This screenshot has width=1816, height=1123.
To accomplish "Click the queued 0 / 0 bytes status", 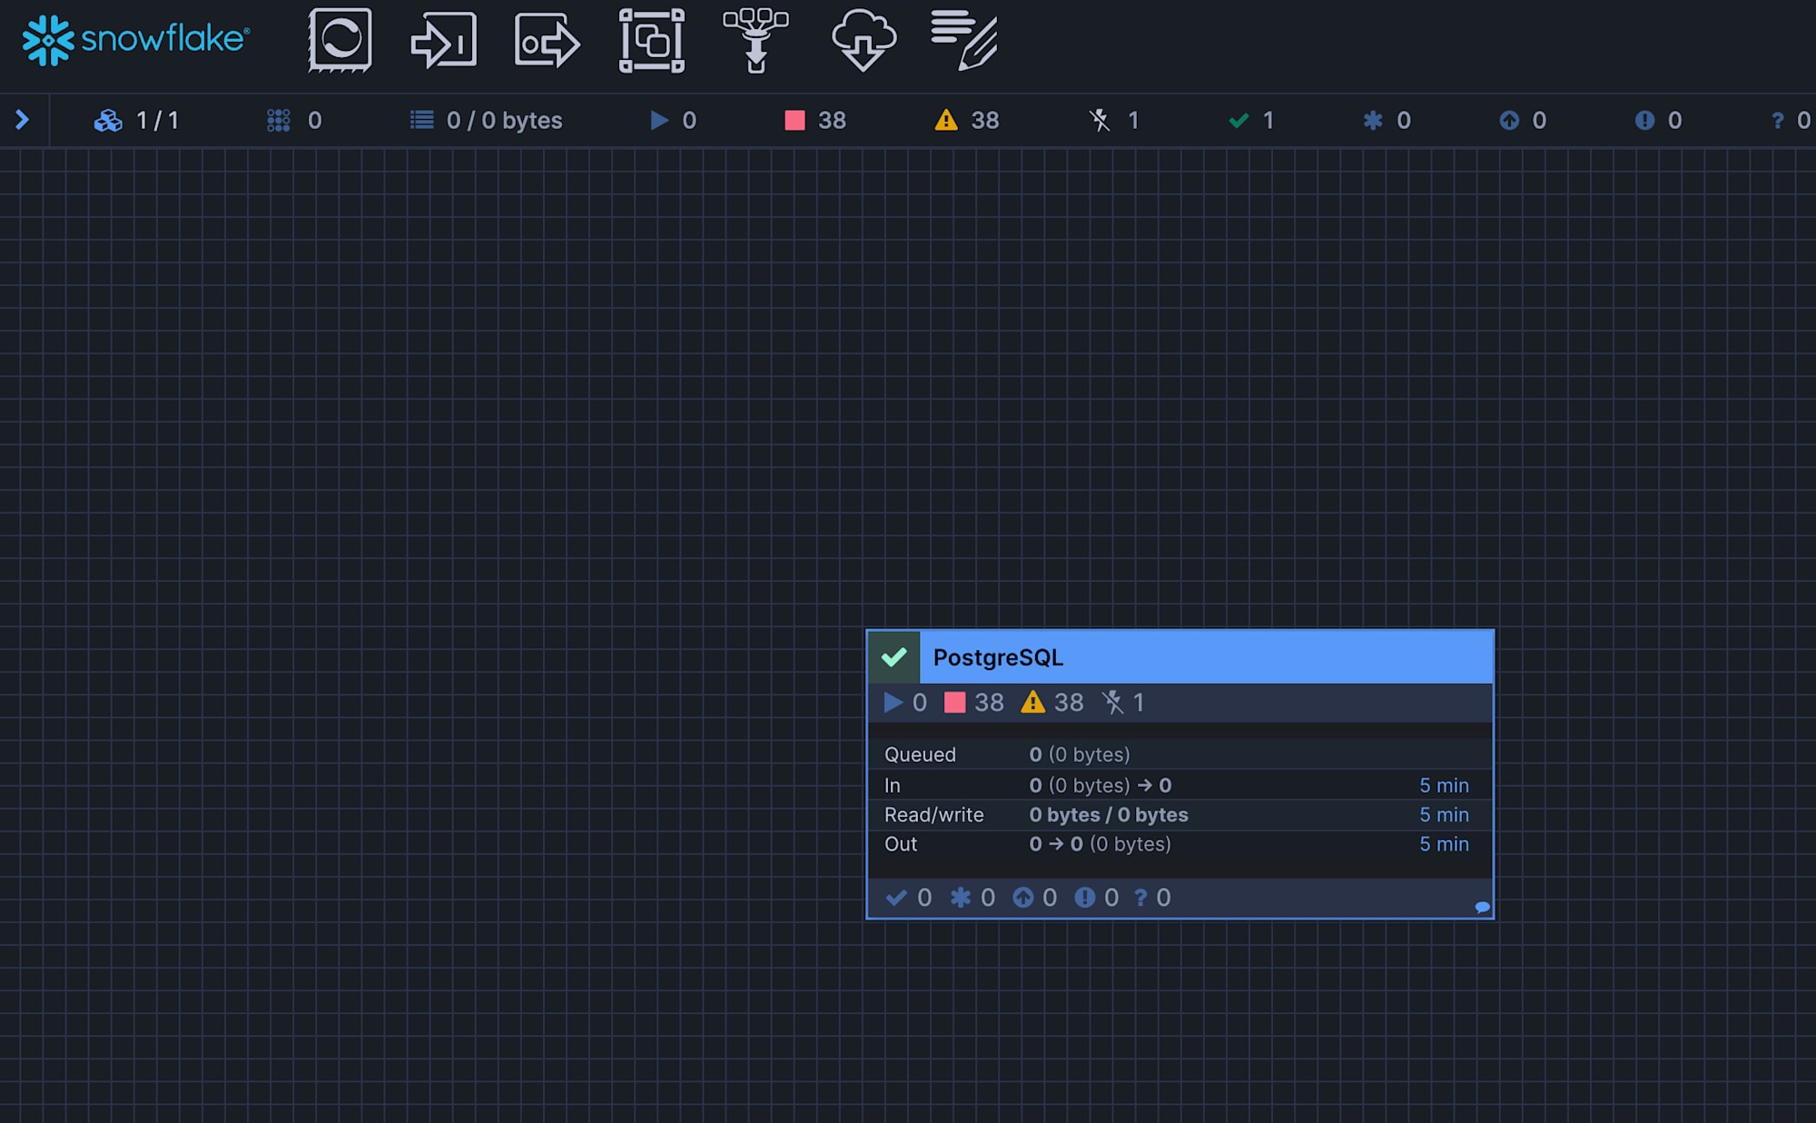I will click(486, 120).
